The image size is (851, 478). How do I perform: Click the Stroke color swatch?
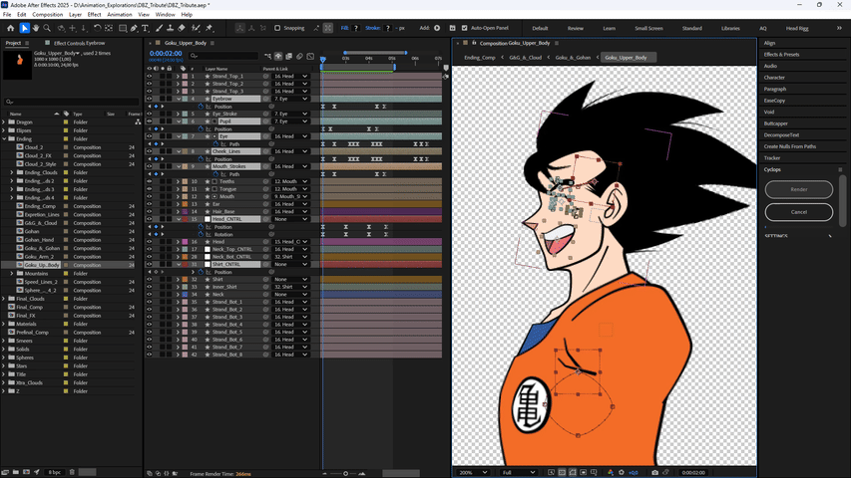click(x=387, y=28)
